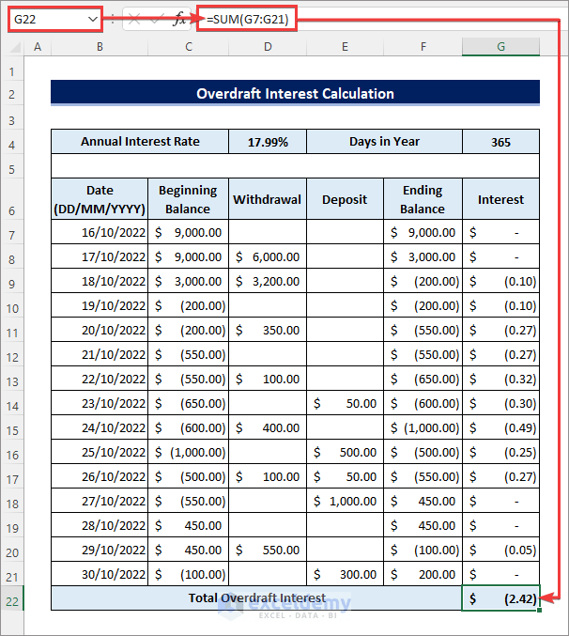Select the $50.00 deposit on 26/10/2022
Image resolution: width=569 pixels, height=636 pixels.
345,476
